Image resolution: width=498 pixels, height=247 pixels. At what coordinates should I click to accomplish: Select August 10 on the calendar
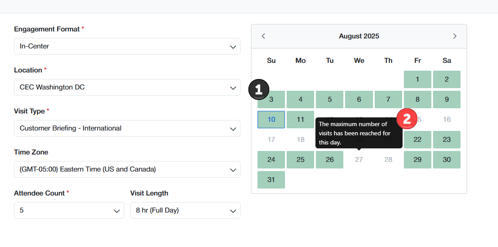[x=271, y=120]
